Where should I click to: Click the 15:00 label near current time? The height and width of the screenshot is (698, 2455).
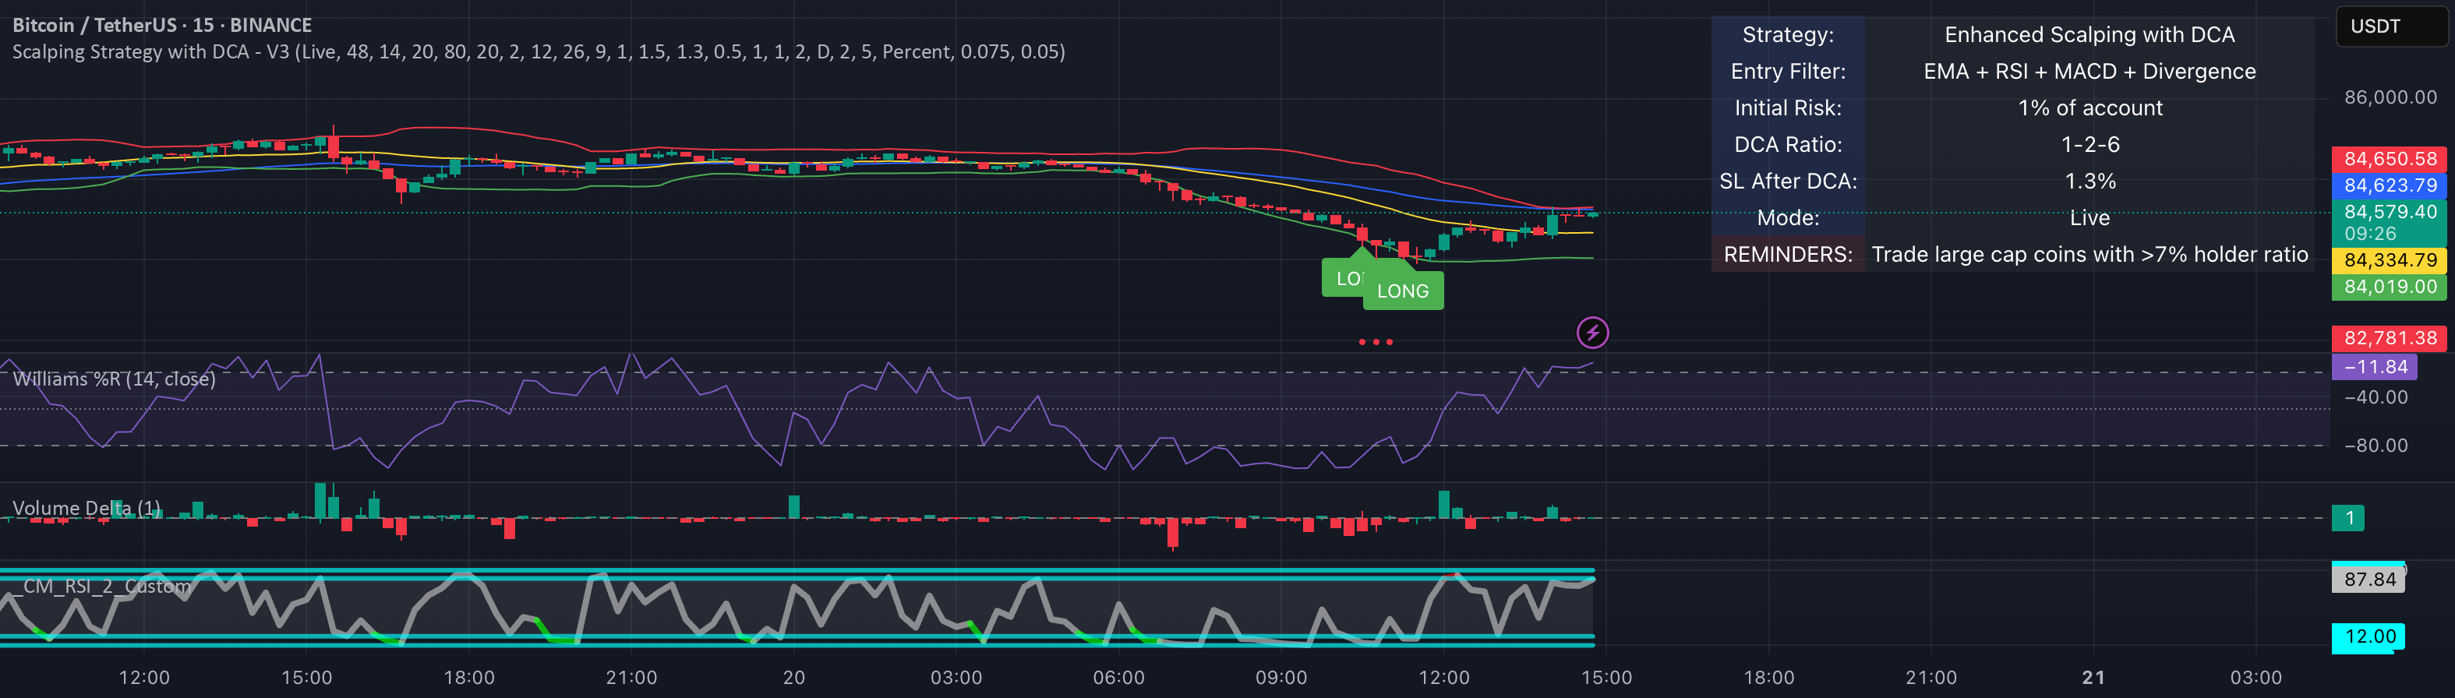pyautogui.click(x=1605, y=678)
